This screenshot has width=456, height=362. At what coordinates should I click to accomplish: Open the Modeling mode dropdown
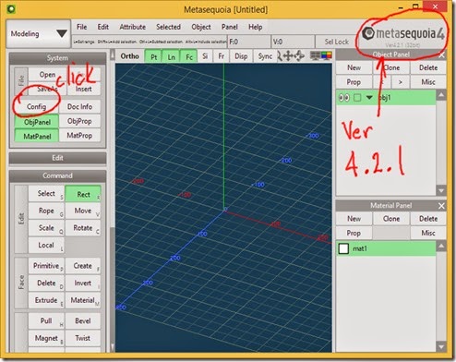click(x=39, y=33)
